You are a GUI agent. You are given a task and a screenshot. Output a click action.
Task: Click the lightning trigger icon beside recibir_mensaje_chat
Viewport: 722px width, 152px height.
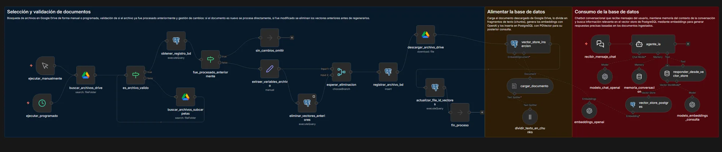586,44
